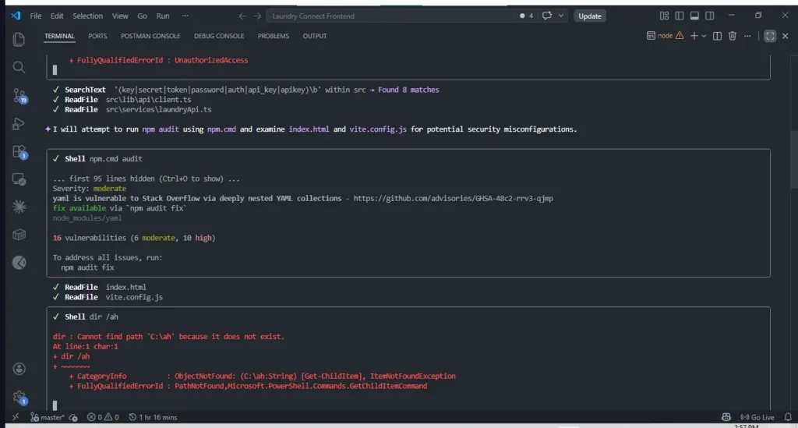This screenshot has width=798, height=428.
Task: Close the terminal panel
Action: pyautogui.click(x=786, y=36)
